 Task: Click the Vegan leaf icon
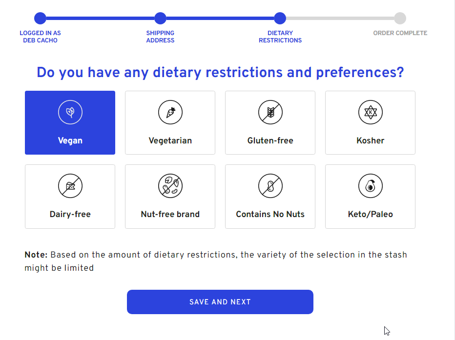tap(70, 113)
